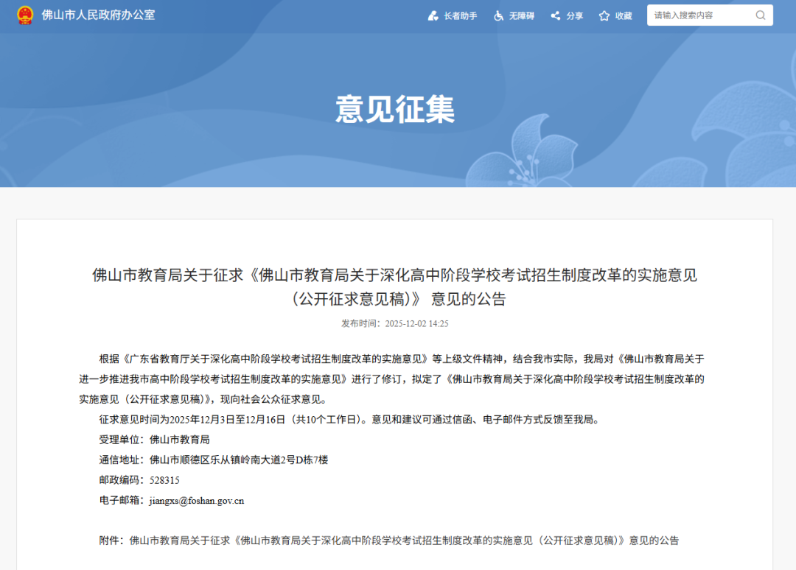Open the 佛山市人民政府办公室 site title
The image size is (796, 570).
[98, 15]
